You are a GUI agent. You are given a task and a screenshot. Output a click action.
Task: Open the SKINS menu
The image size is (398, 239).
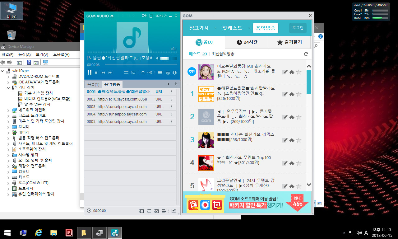coord(161,16)
